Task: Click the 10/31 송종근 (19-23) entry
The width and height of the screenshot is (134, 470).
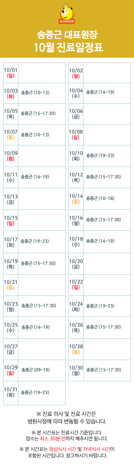Action: 35,393
